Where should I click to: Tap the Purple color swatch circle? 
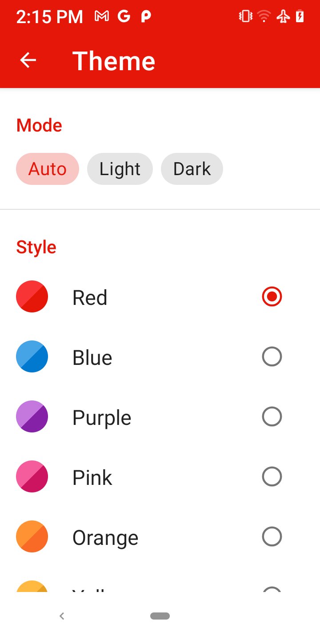pos(32,416)
